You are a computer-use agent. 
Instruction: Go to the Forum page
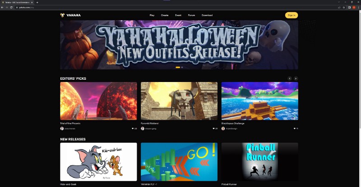click(x=191, y=15)
